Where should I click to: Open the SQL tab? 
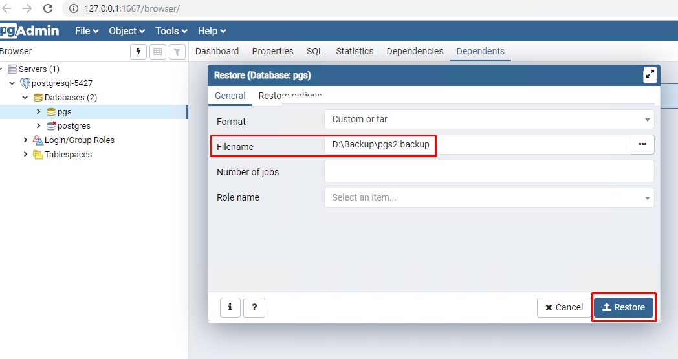tap(314, 51)
